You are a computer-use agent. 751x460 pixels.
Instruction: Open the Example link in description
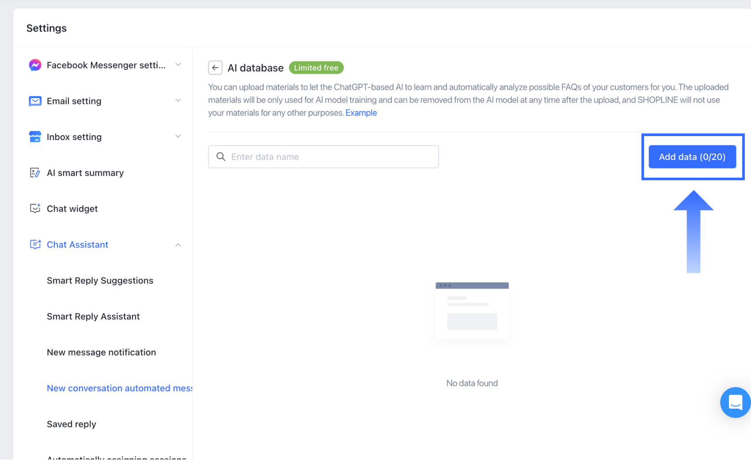tap(361, 113)
